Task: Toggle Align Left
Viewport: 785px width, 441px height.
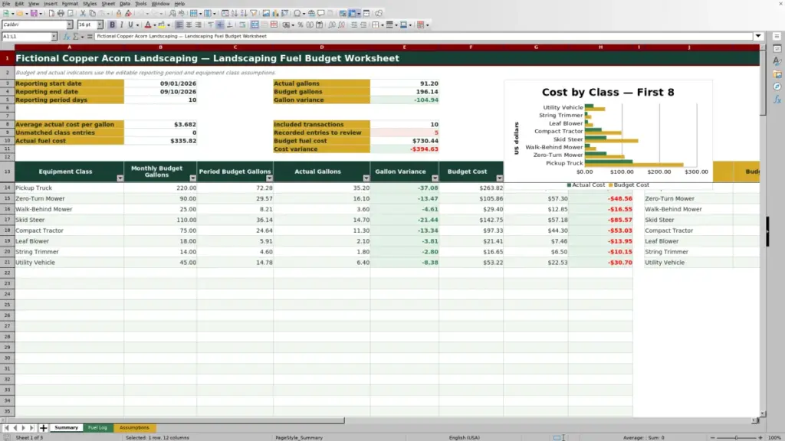Action: click(x=179, y=25)
